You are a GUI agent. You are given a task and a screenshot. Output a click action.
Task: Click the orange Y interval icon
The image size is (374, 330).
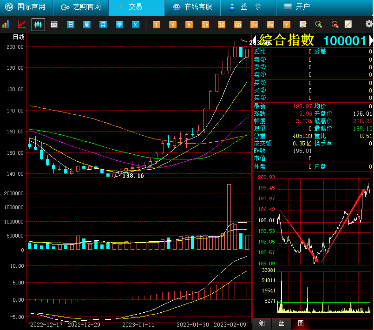click(x=286, y=25)
